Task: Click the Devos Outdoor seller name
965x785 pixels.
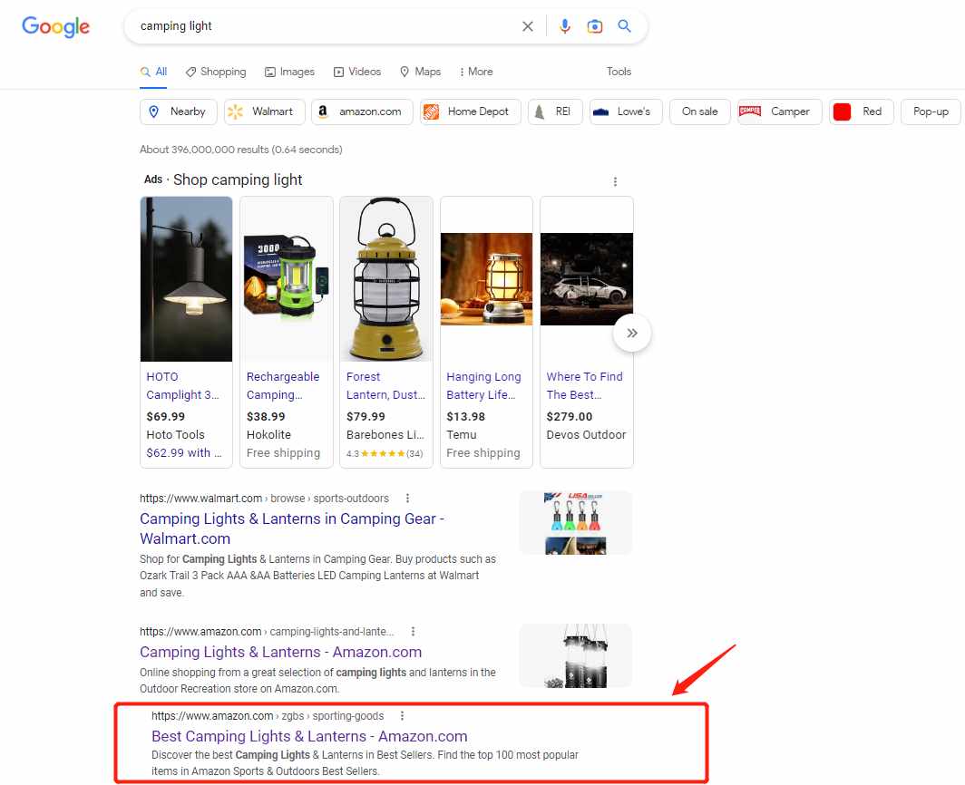Action: tap(586, 434)
